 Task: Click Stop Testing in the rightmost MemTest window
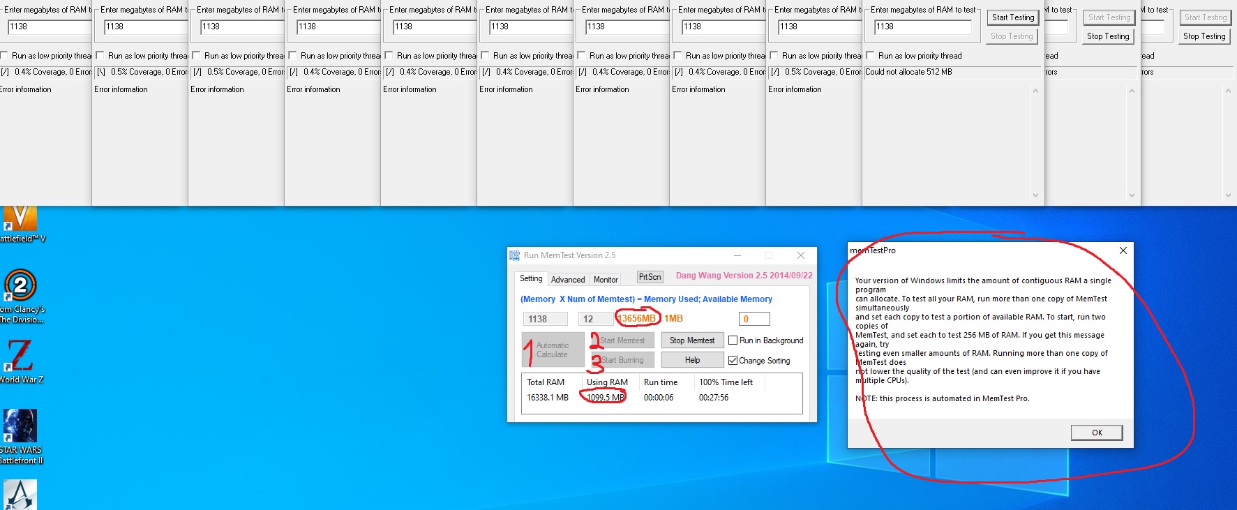[1204, 36]
